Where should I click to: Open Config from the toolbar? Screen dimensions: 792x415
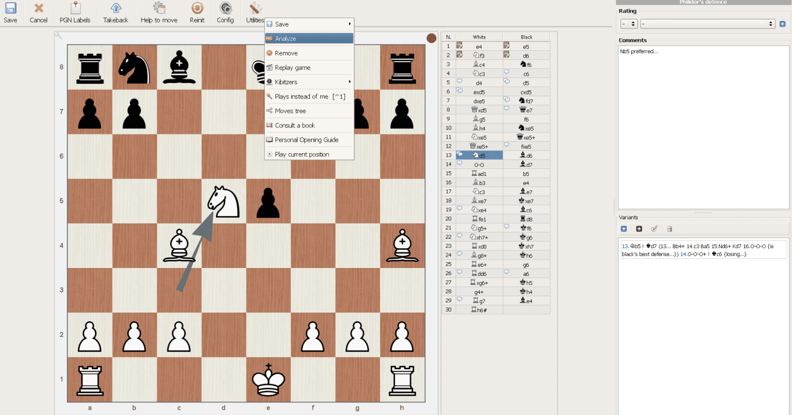click(225, 12)
